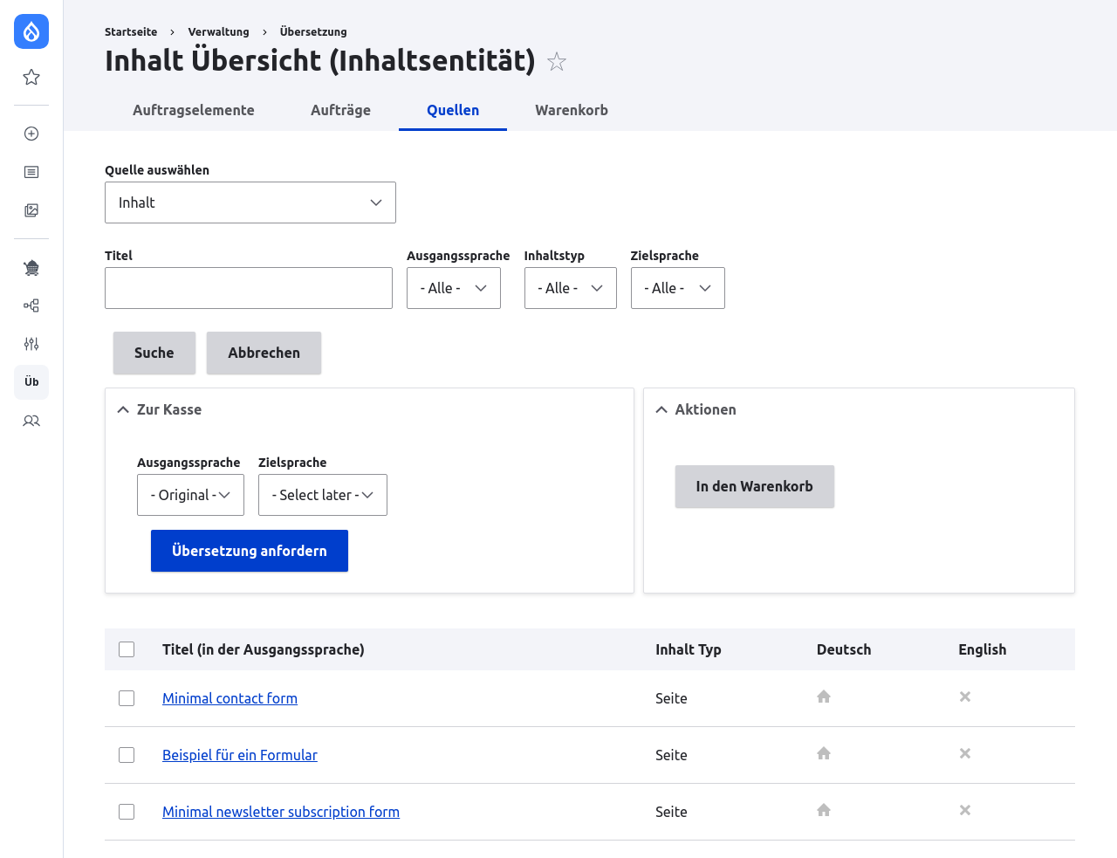The image size is (1117, 858).
Task: Open the Select later target language dropdown
Action: click(x=323, y=495)
